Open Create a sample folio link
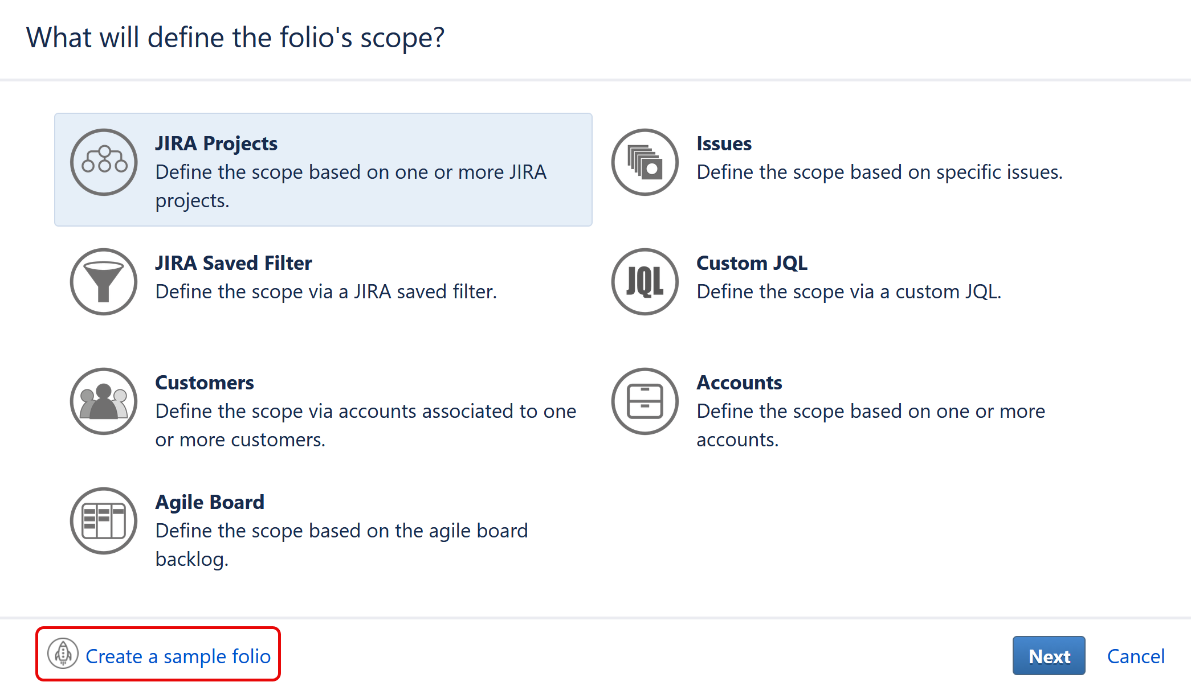The height and width of the screenshot is (690, 1191). click(x=177, y=656)
